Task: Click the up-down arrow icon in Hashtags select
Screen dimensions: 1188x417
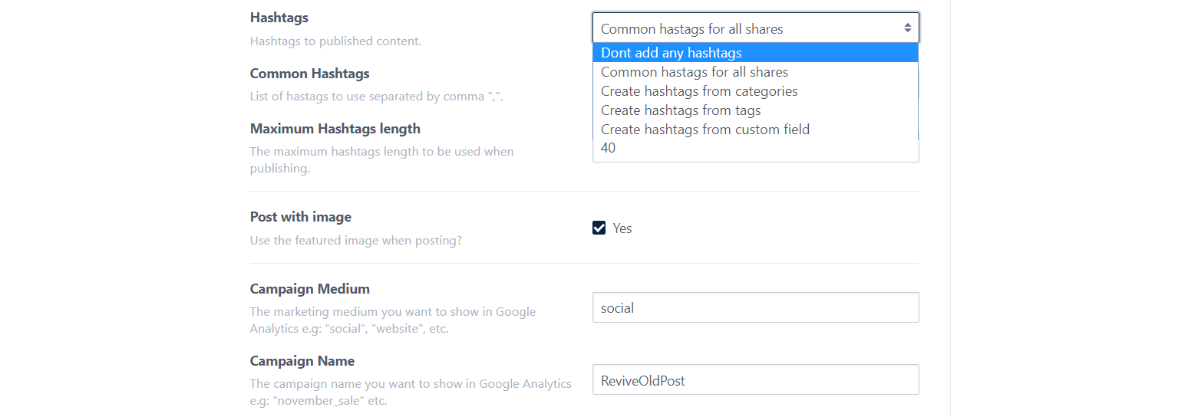Action: coord(907,28)
